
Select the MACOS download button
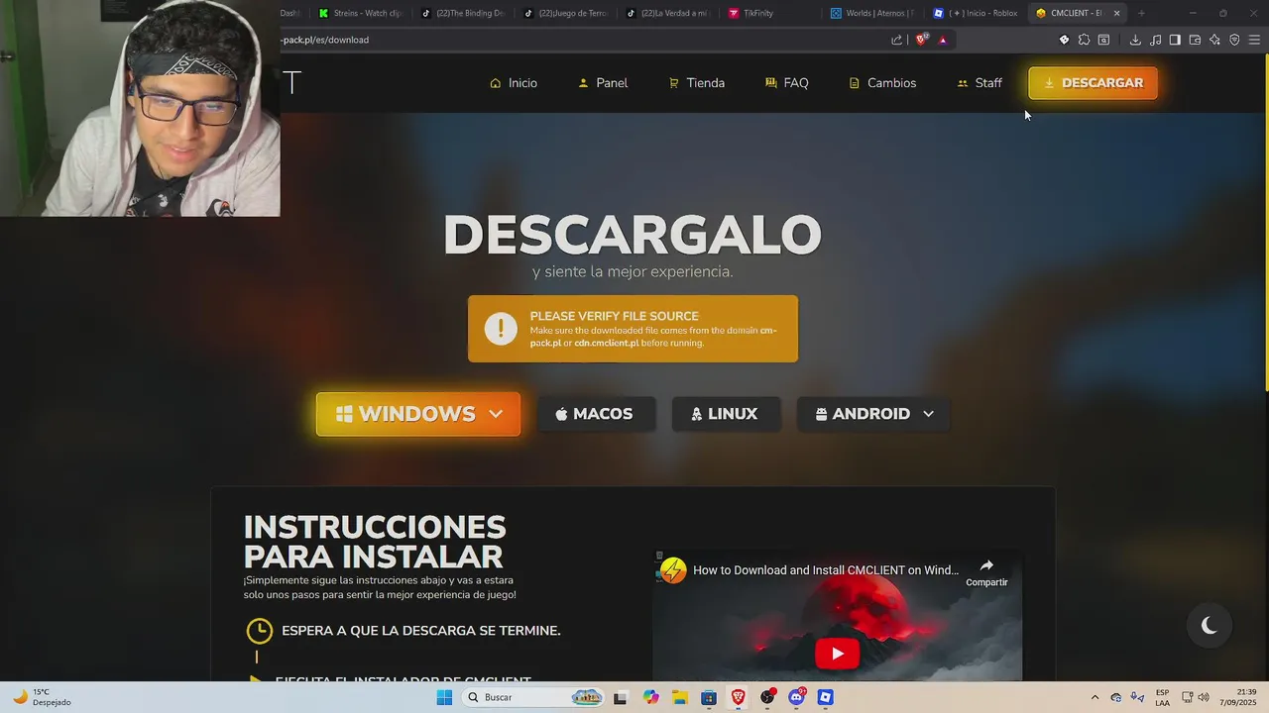tap(596, 414)
